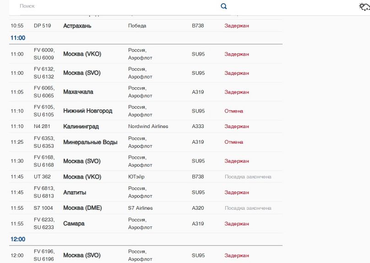Click Отмена status for Нижний Новгород

pos(234,111)
